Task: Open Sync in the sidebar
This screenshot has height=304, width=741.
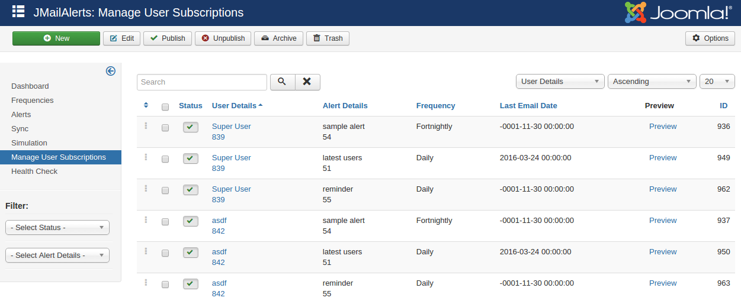Action: (x=20, y=128)
